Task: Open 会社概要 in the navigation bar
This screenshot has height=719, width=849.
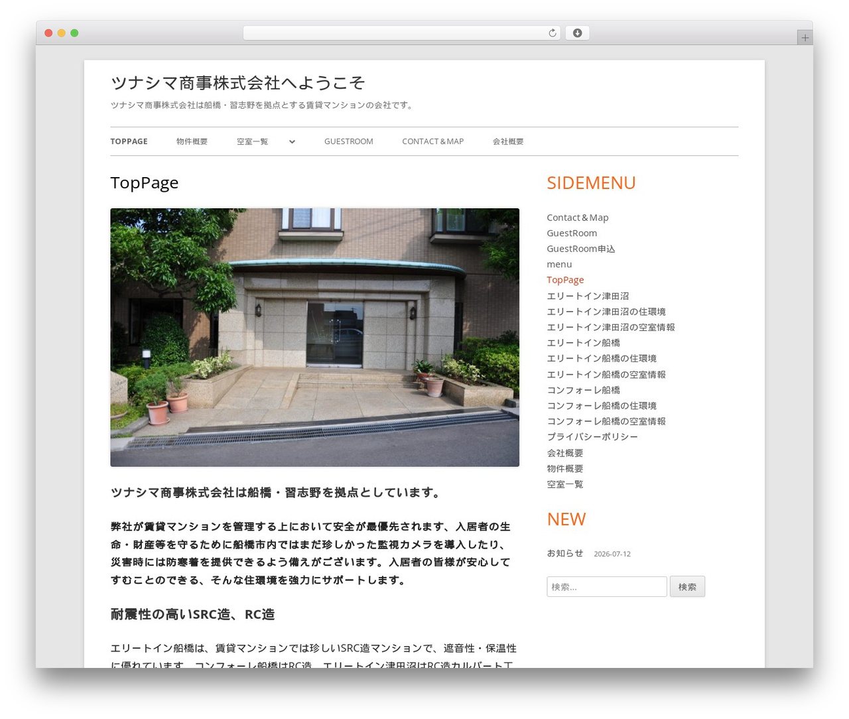Action: [x=508, y=142]
